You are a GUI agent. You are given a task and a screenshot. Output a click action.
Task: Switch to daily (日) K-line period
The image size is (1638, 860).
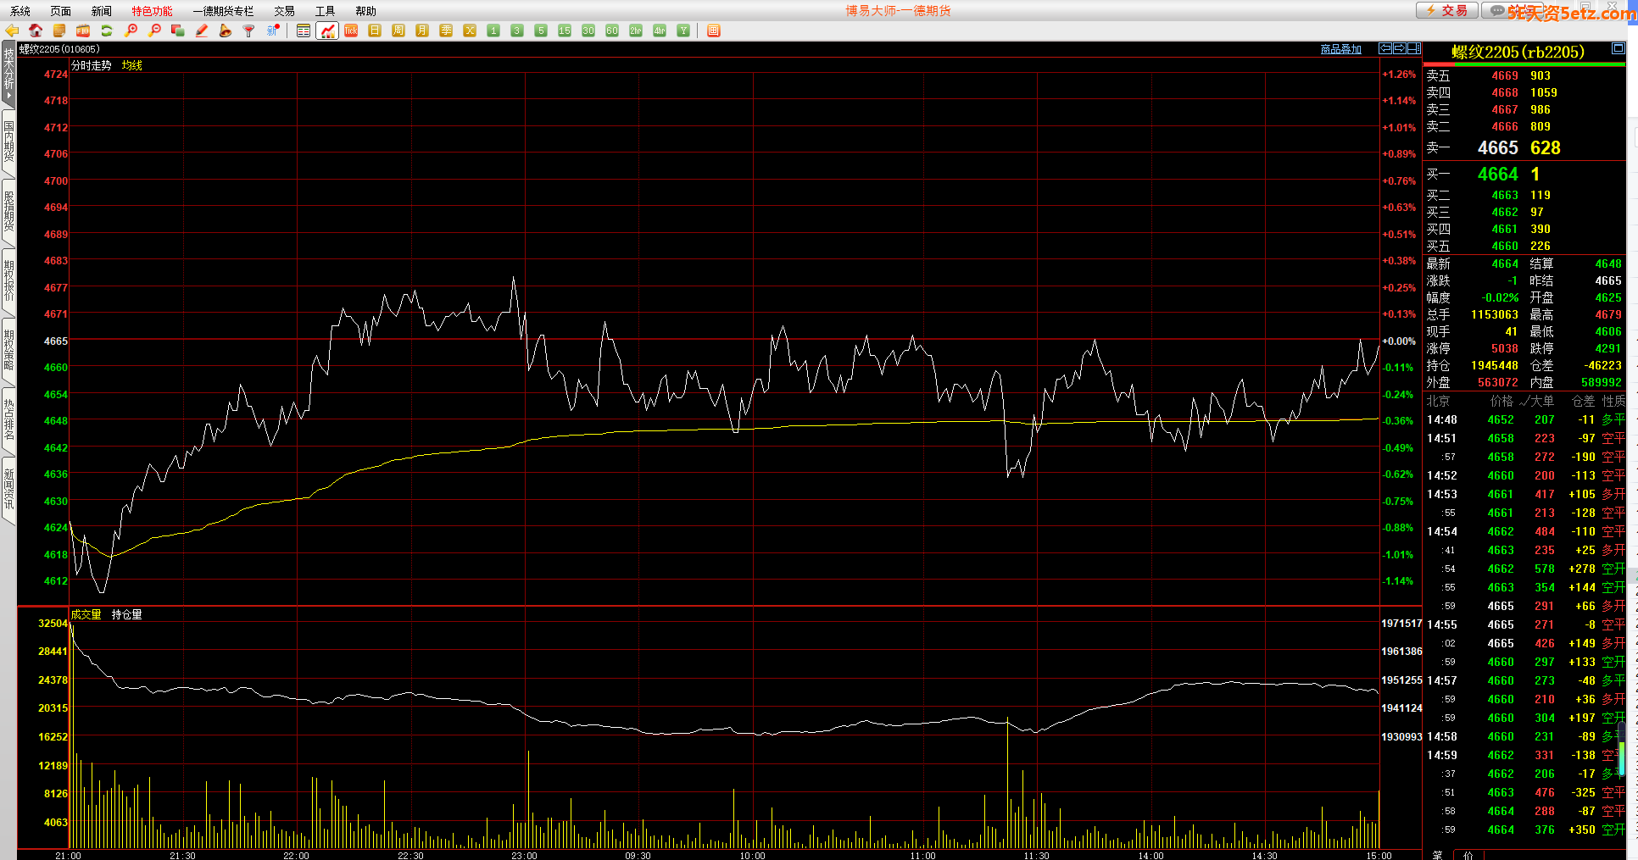375,31
